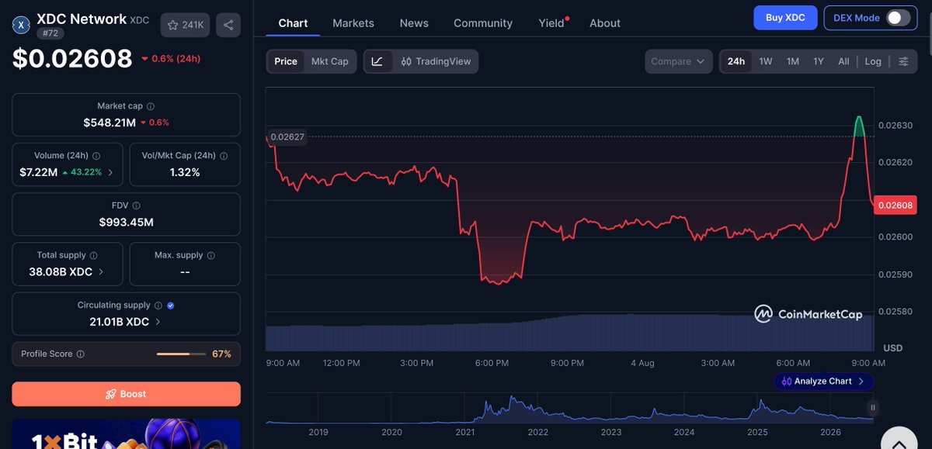Open FDV info icon
932x449 pixels.
(x=136, y=206)
